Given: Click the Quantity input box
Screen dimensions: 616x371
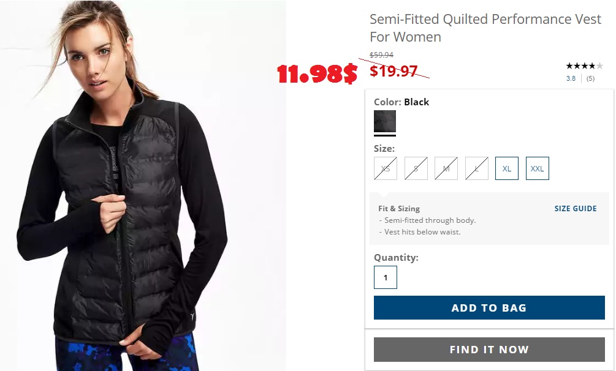Looking at the screenshot, I should (386, 277).
